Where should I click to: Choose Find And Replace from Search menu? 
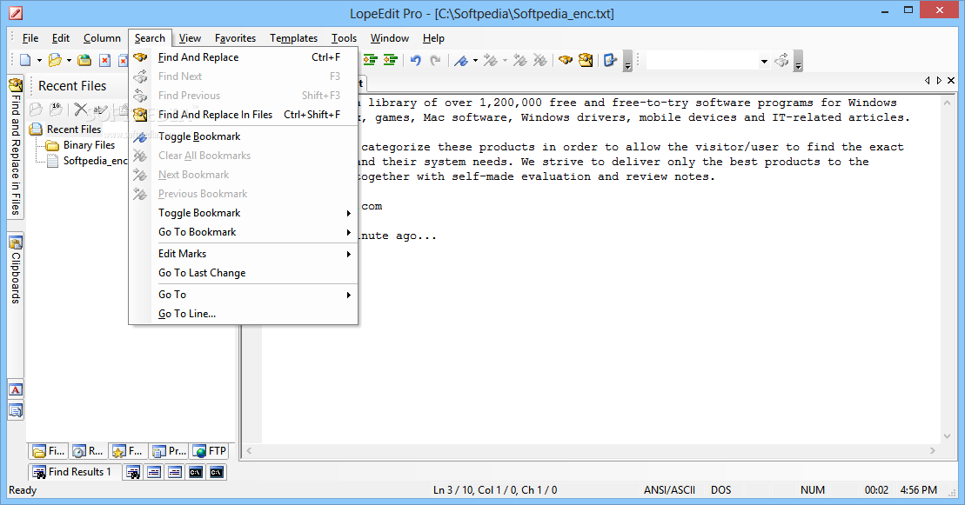click(x=244, y=57)
